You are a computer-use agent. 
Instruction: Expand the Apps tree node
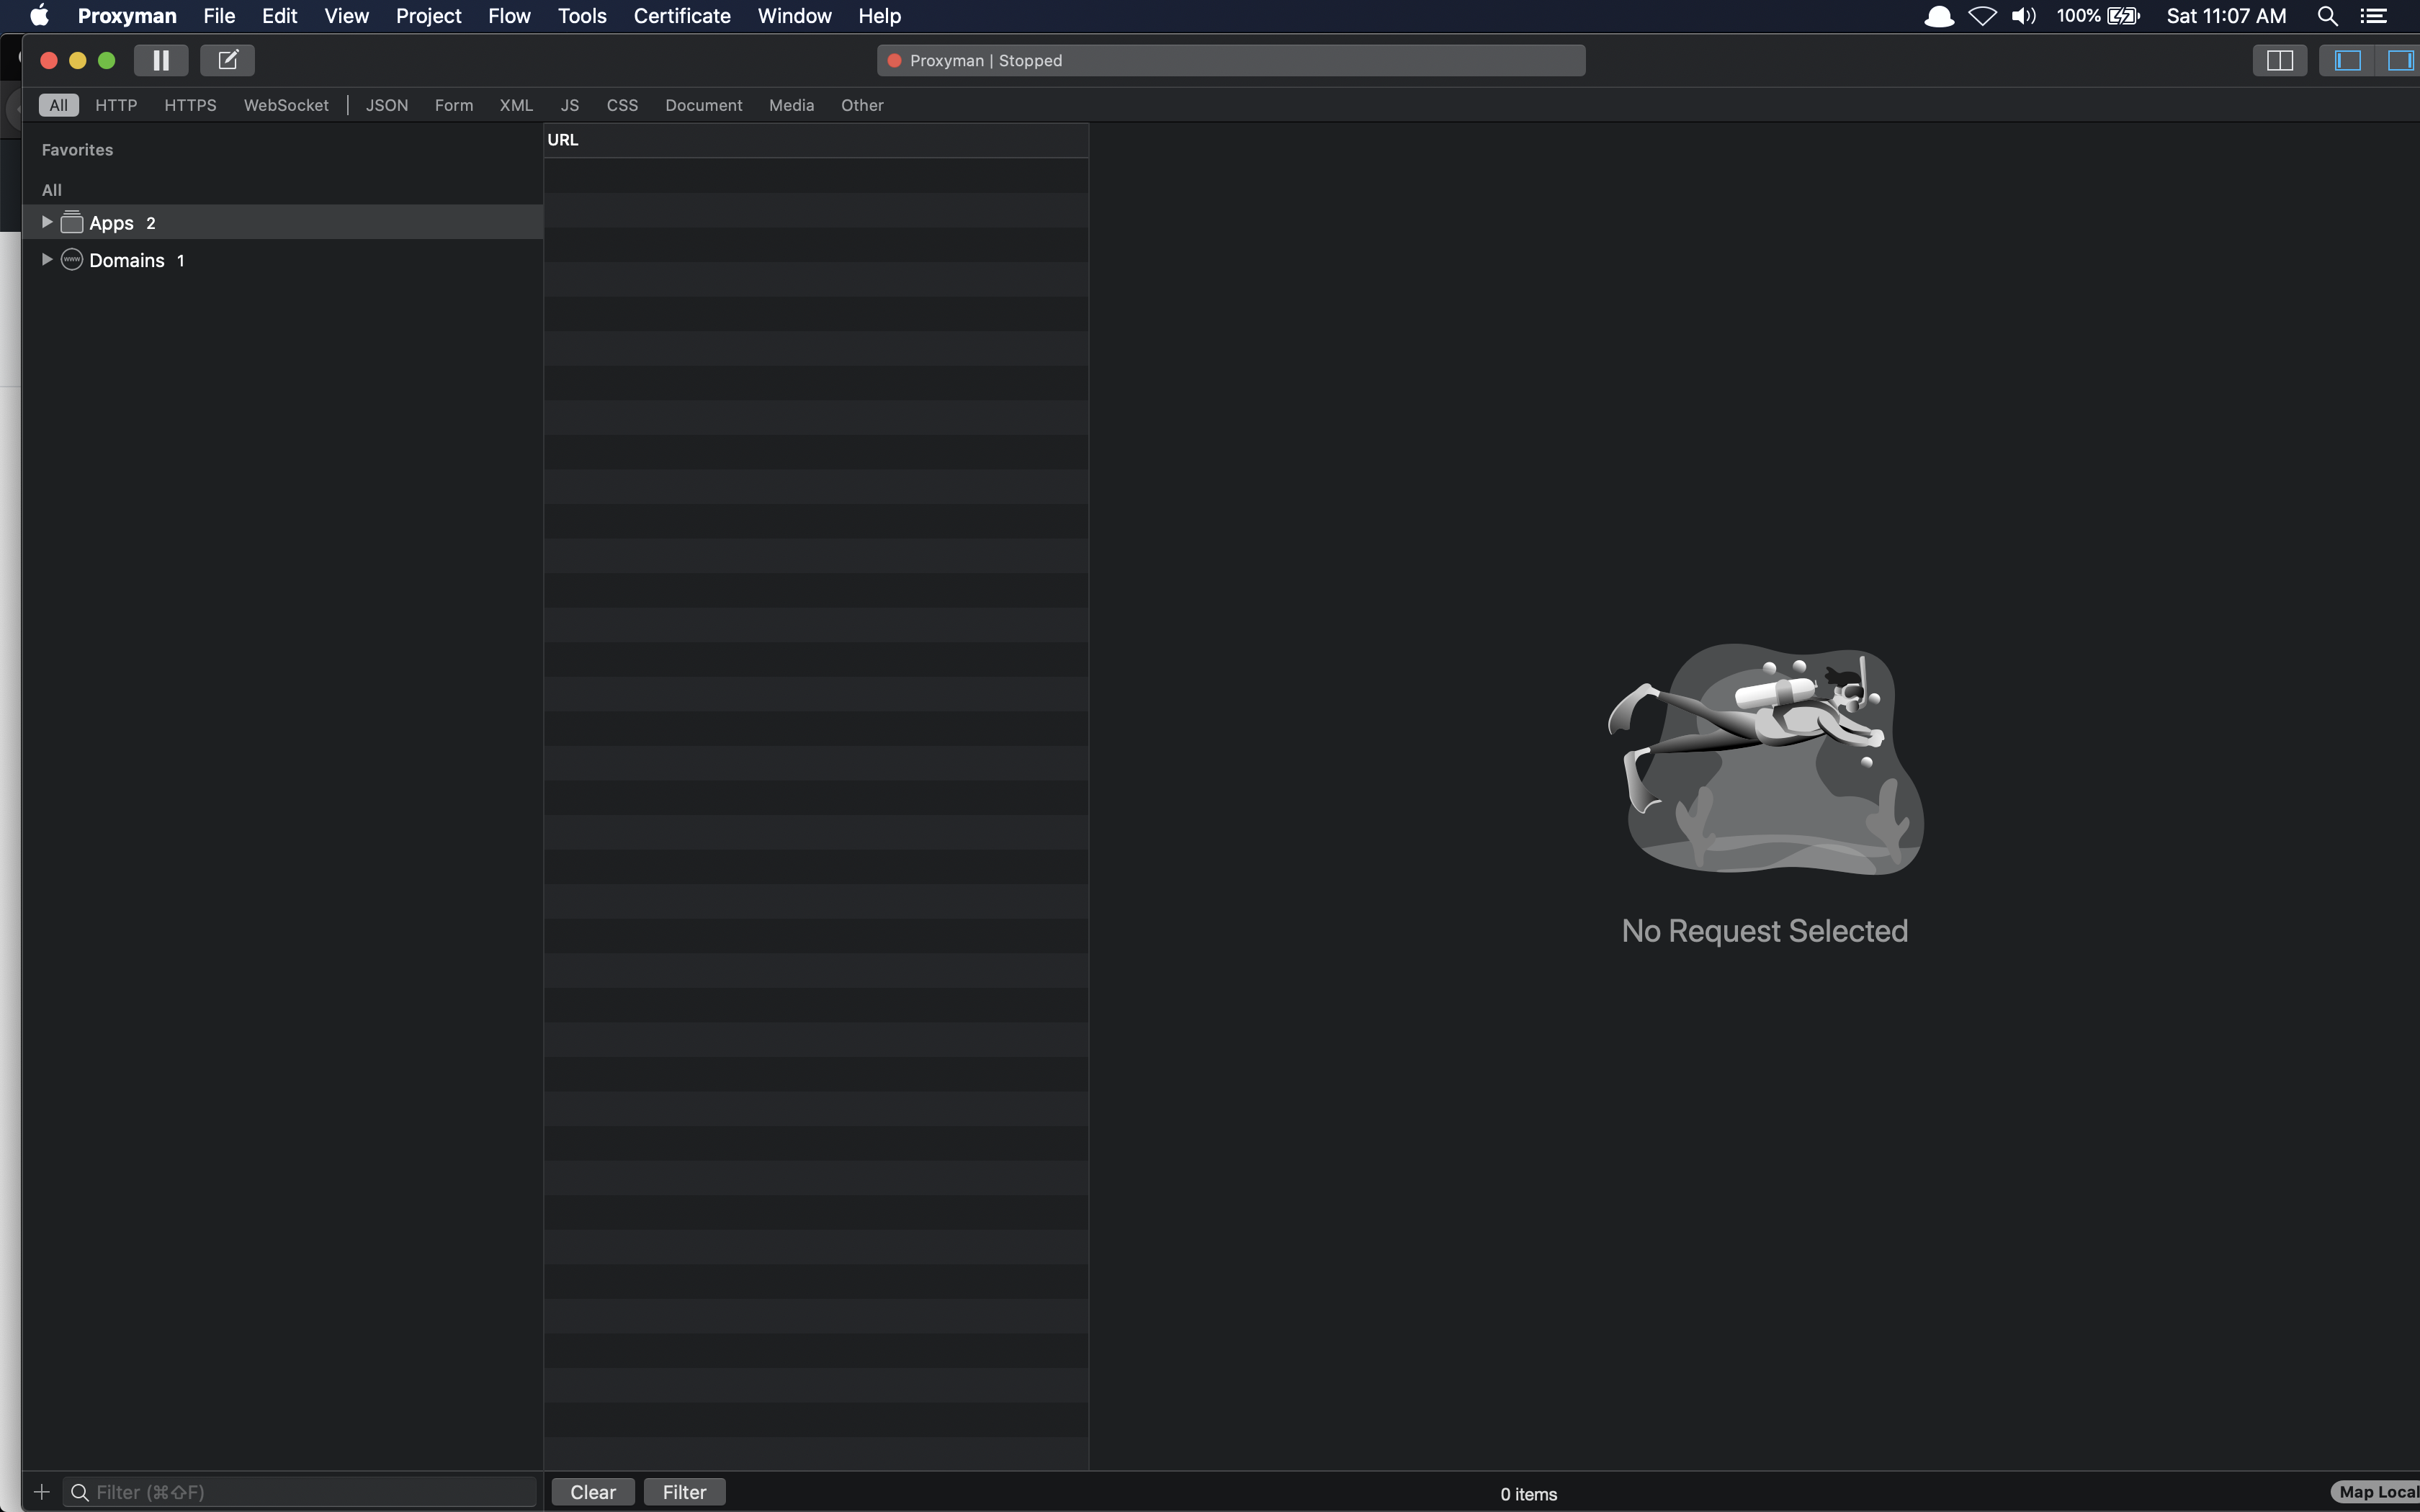(x=46, y=222)
